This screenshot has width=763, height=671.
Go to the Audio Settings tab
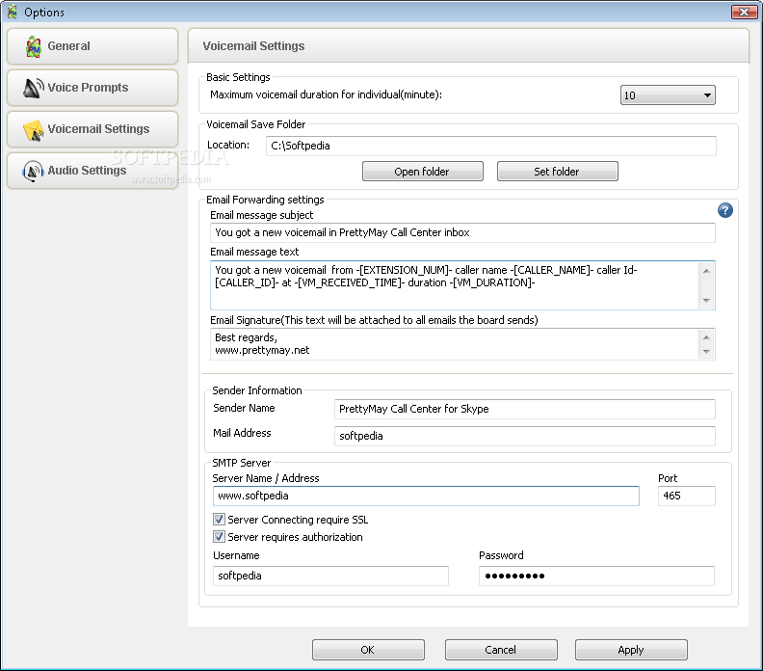click(x=92, y=171)
